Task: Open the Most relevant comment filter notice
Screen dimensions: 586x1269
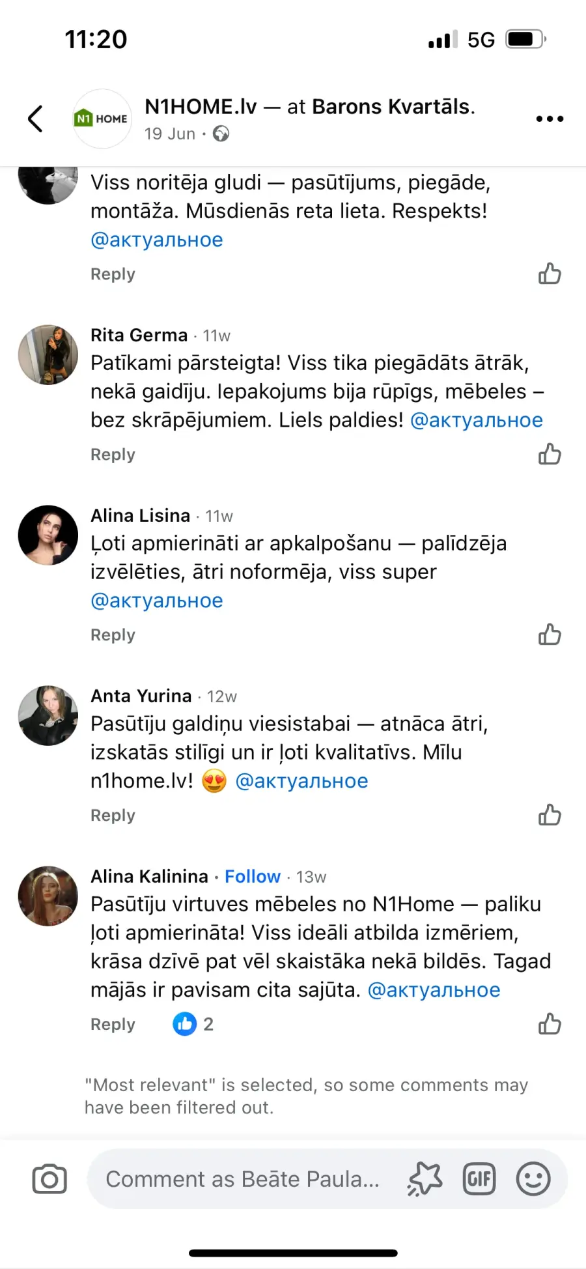Action: 306,1096
